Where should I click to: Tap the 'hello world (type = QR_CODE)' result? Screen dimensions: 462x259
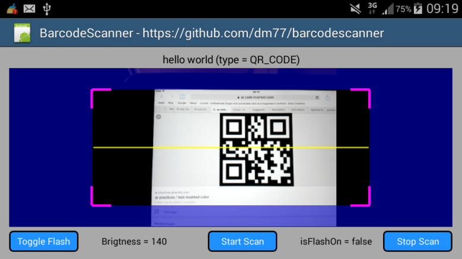[231, 60]
